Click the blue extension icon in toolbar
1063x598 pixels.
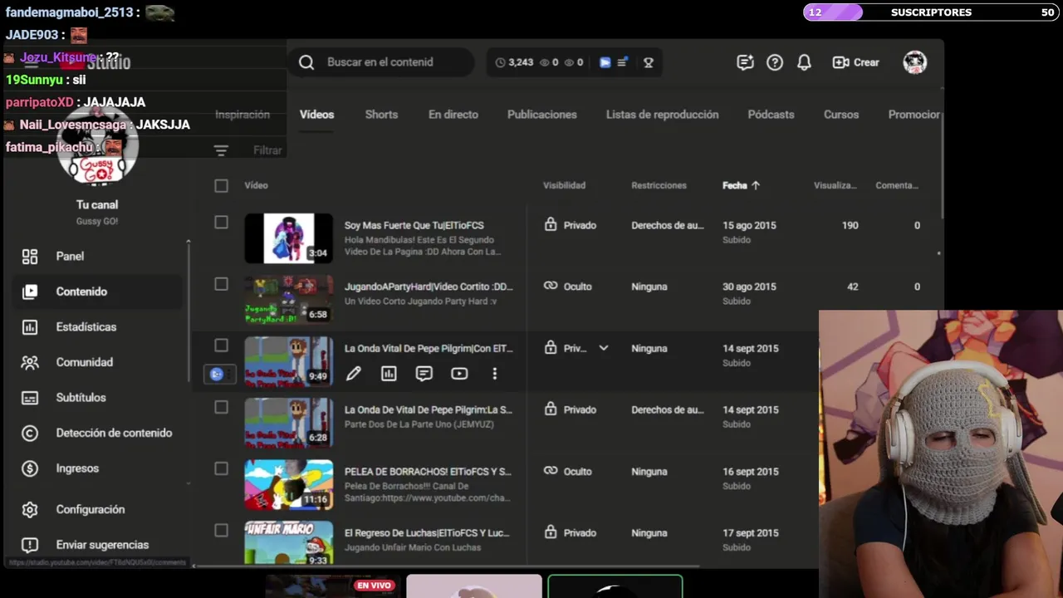coord(605,62)
